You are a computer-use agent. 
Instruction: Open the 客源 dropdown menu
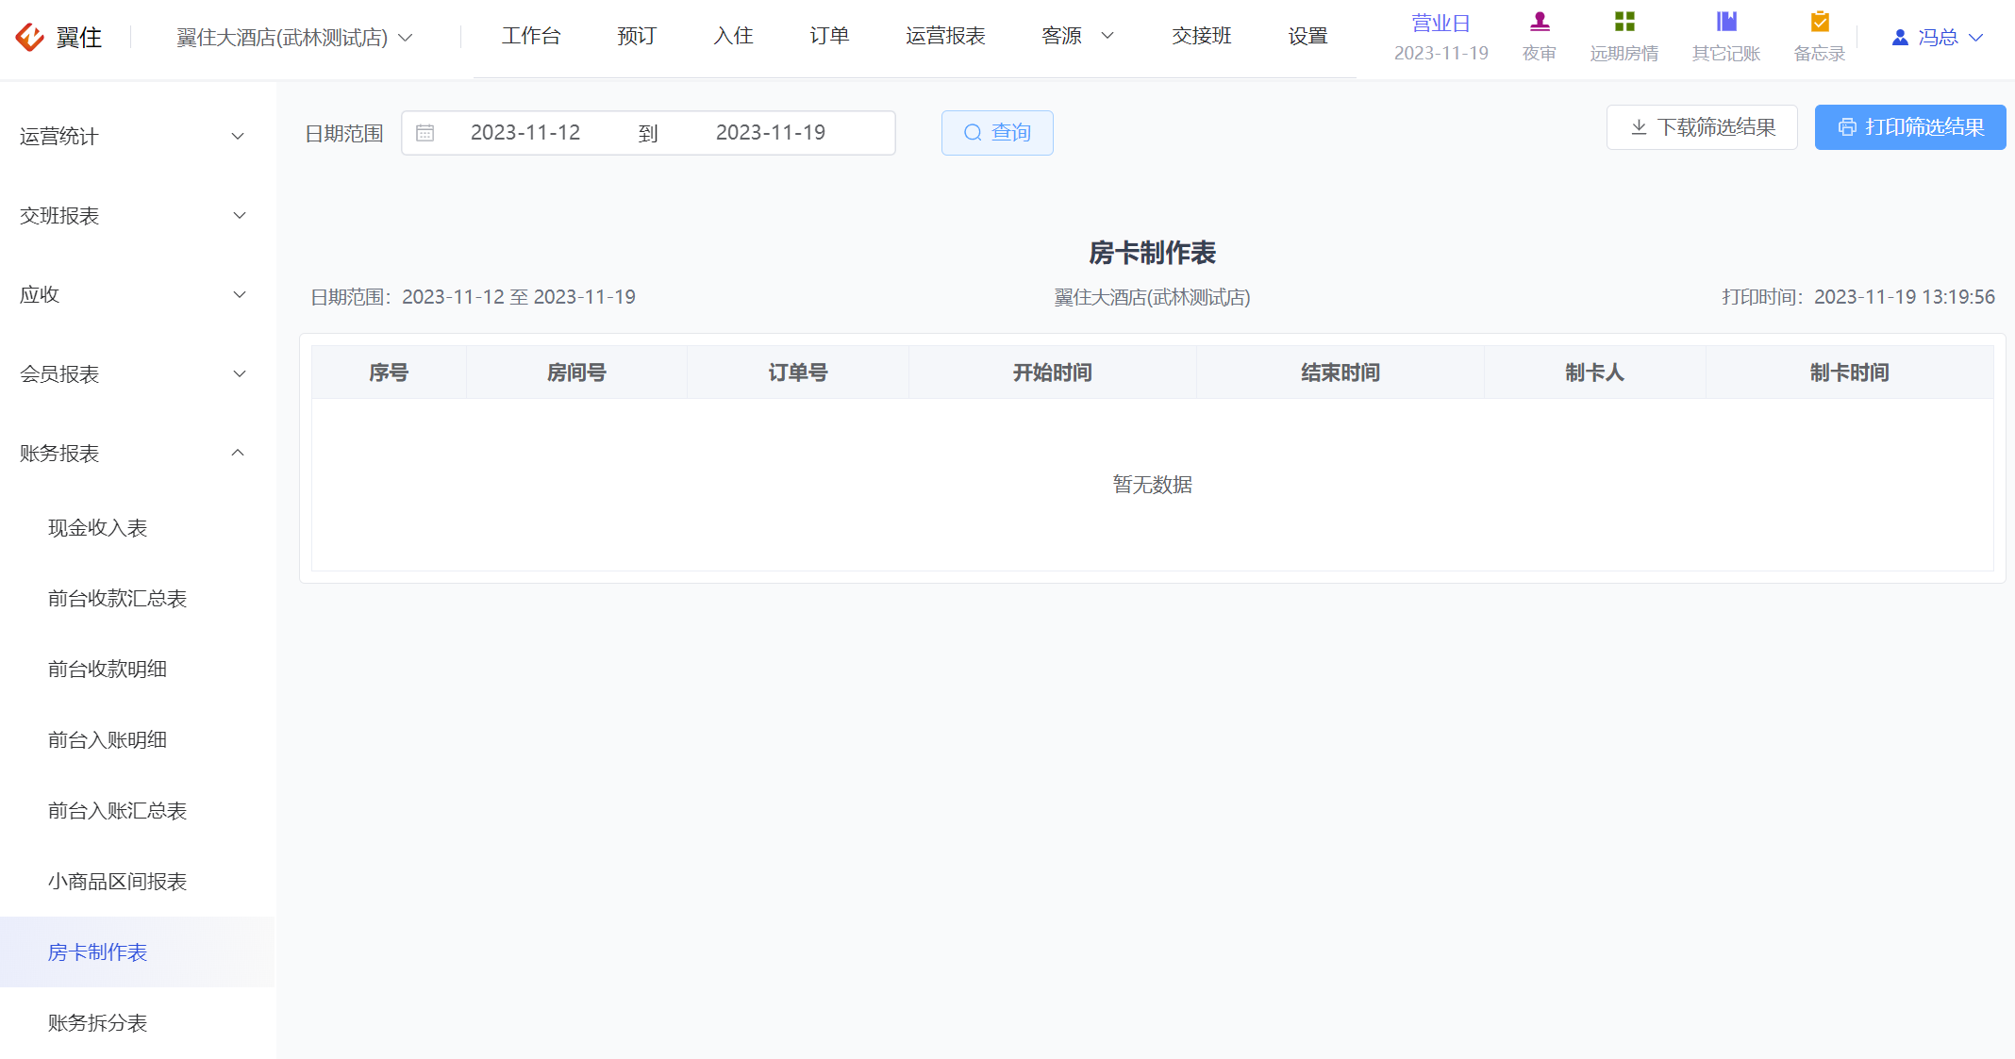pyautogui.click(x=1078, y=36)
